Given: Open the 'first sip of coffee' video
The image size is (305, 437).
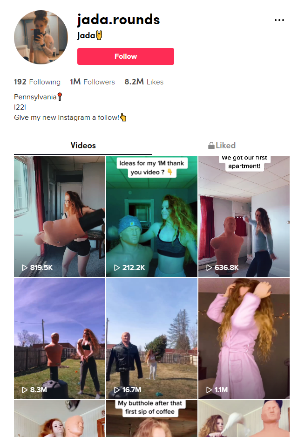Looking at the screenshot, I should pos(152,419).
